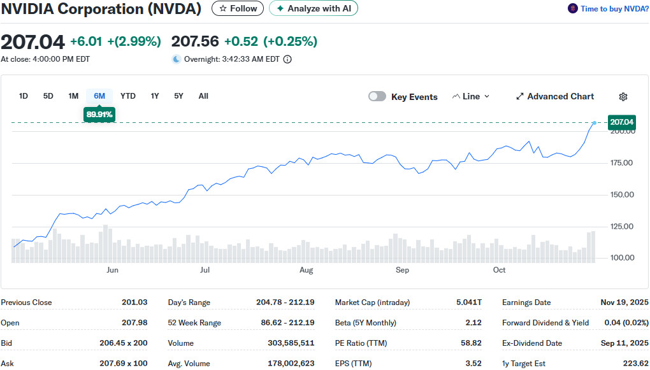
Task: Click the Advanced Chart expand arrows icon
Action: [x=520, y=97]
